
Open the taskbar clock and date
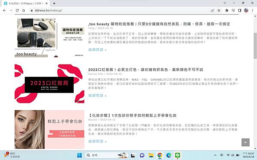coord(248,155)
